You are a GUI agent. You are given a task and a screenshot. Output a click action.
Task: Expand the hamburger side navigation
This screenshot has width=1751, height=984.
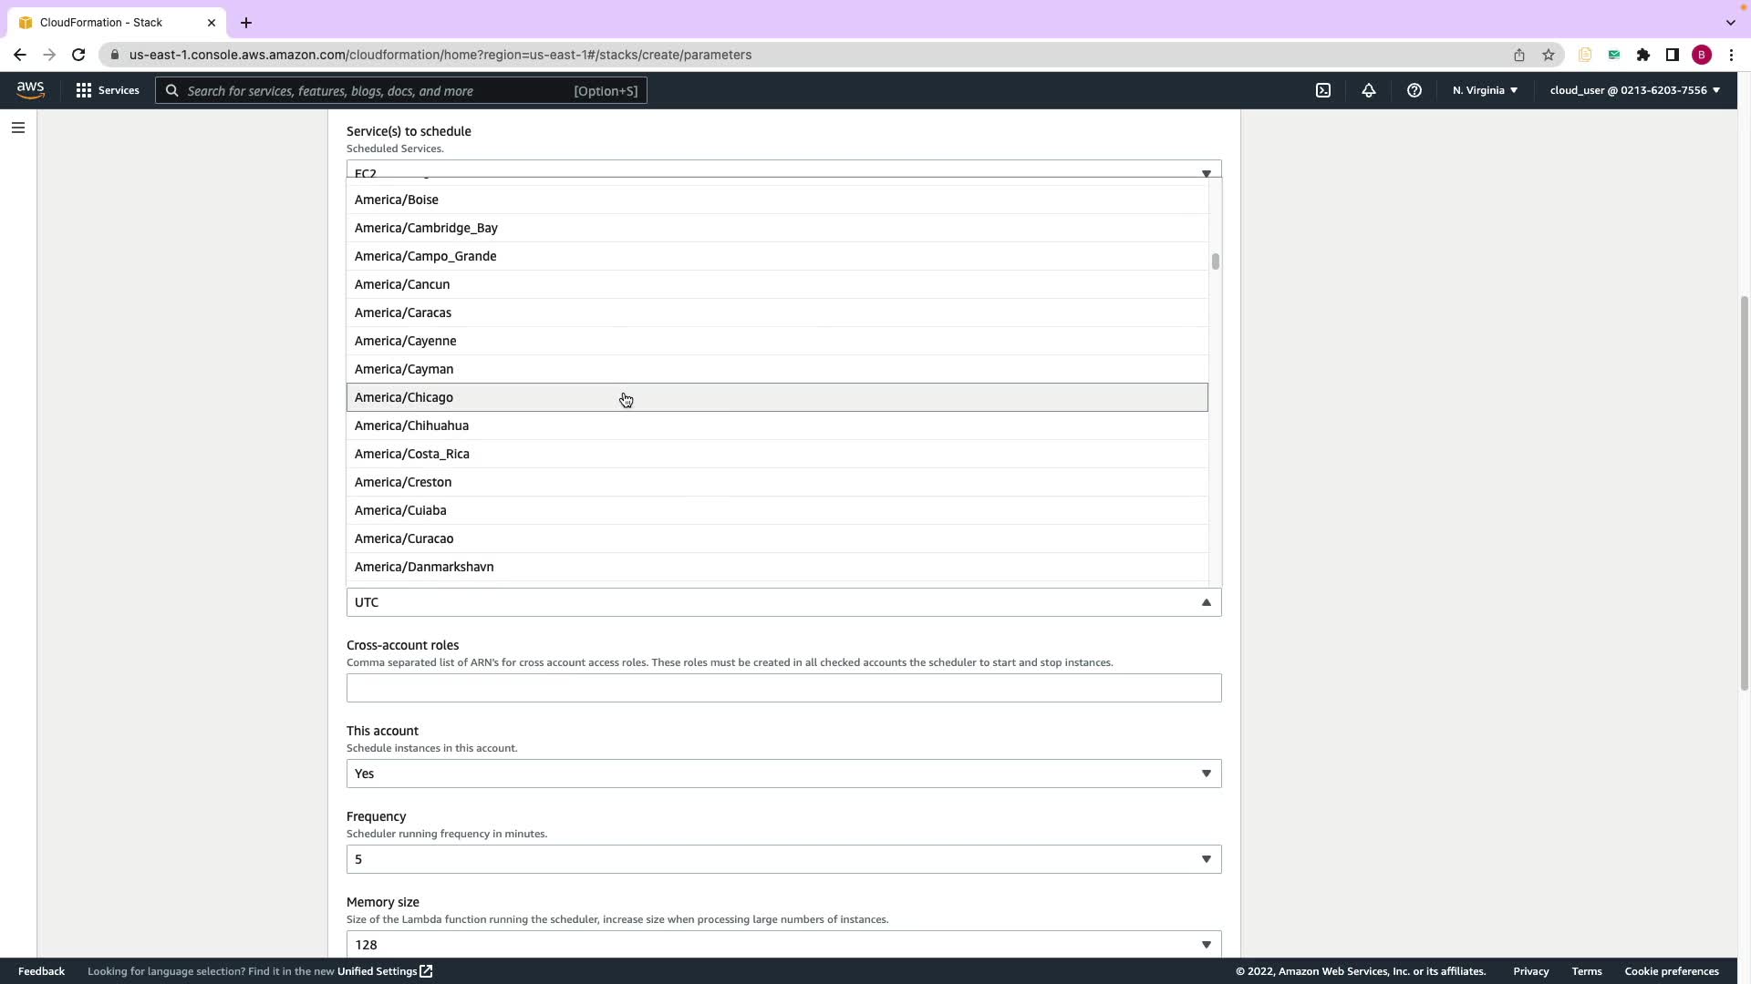click(x=18, y=128)
